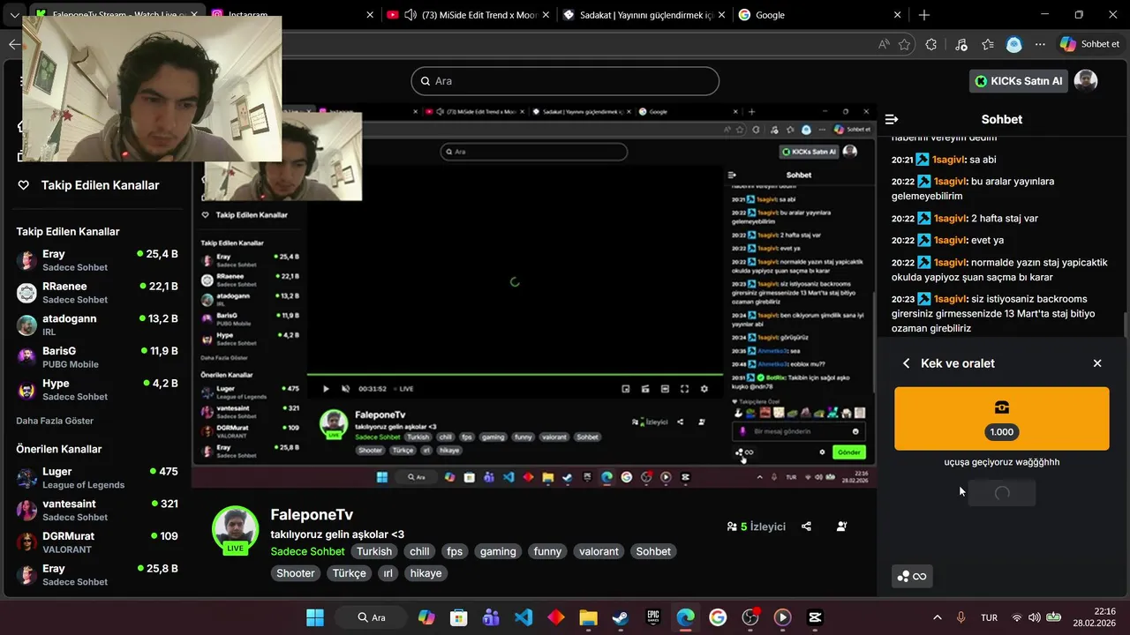Open the Luger League of Legends channel
The width and height of the screenshot is (1130, 635).
(97, 478)
